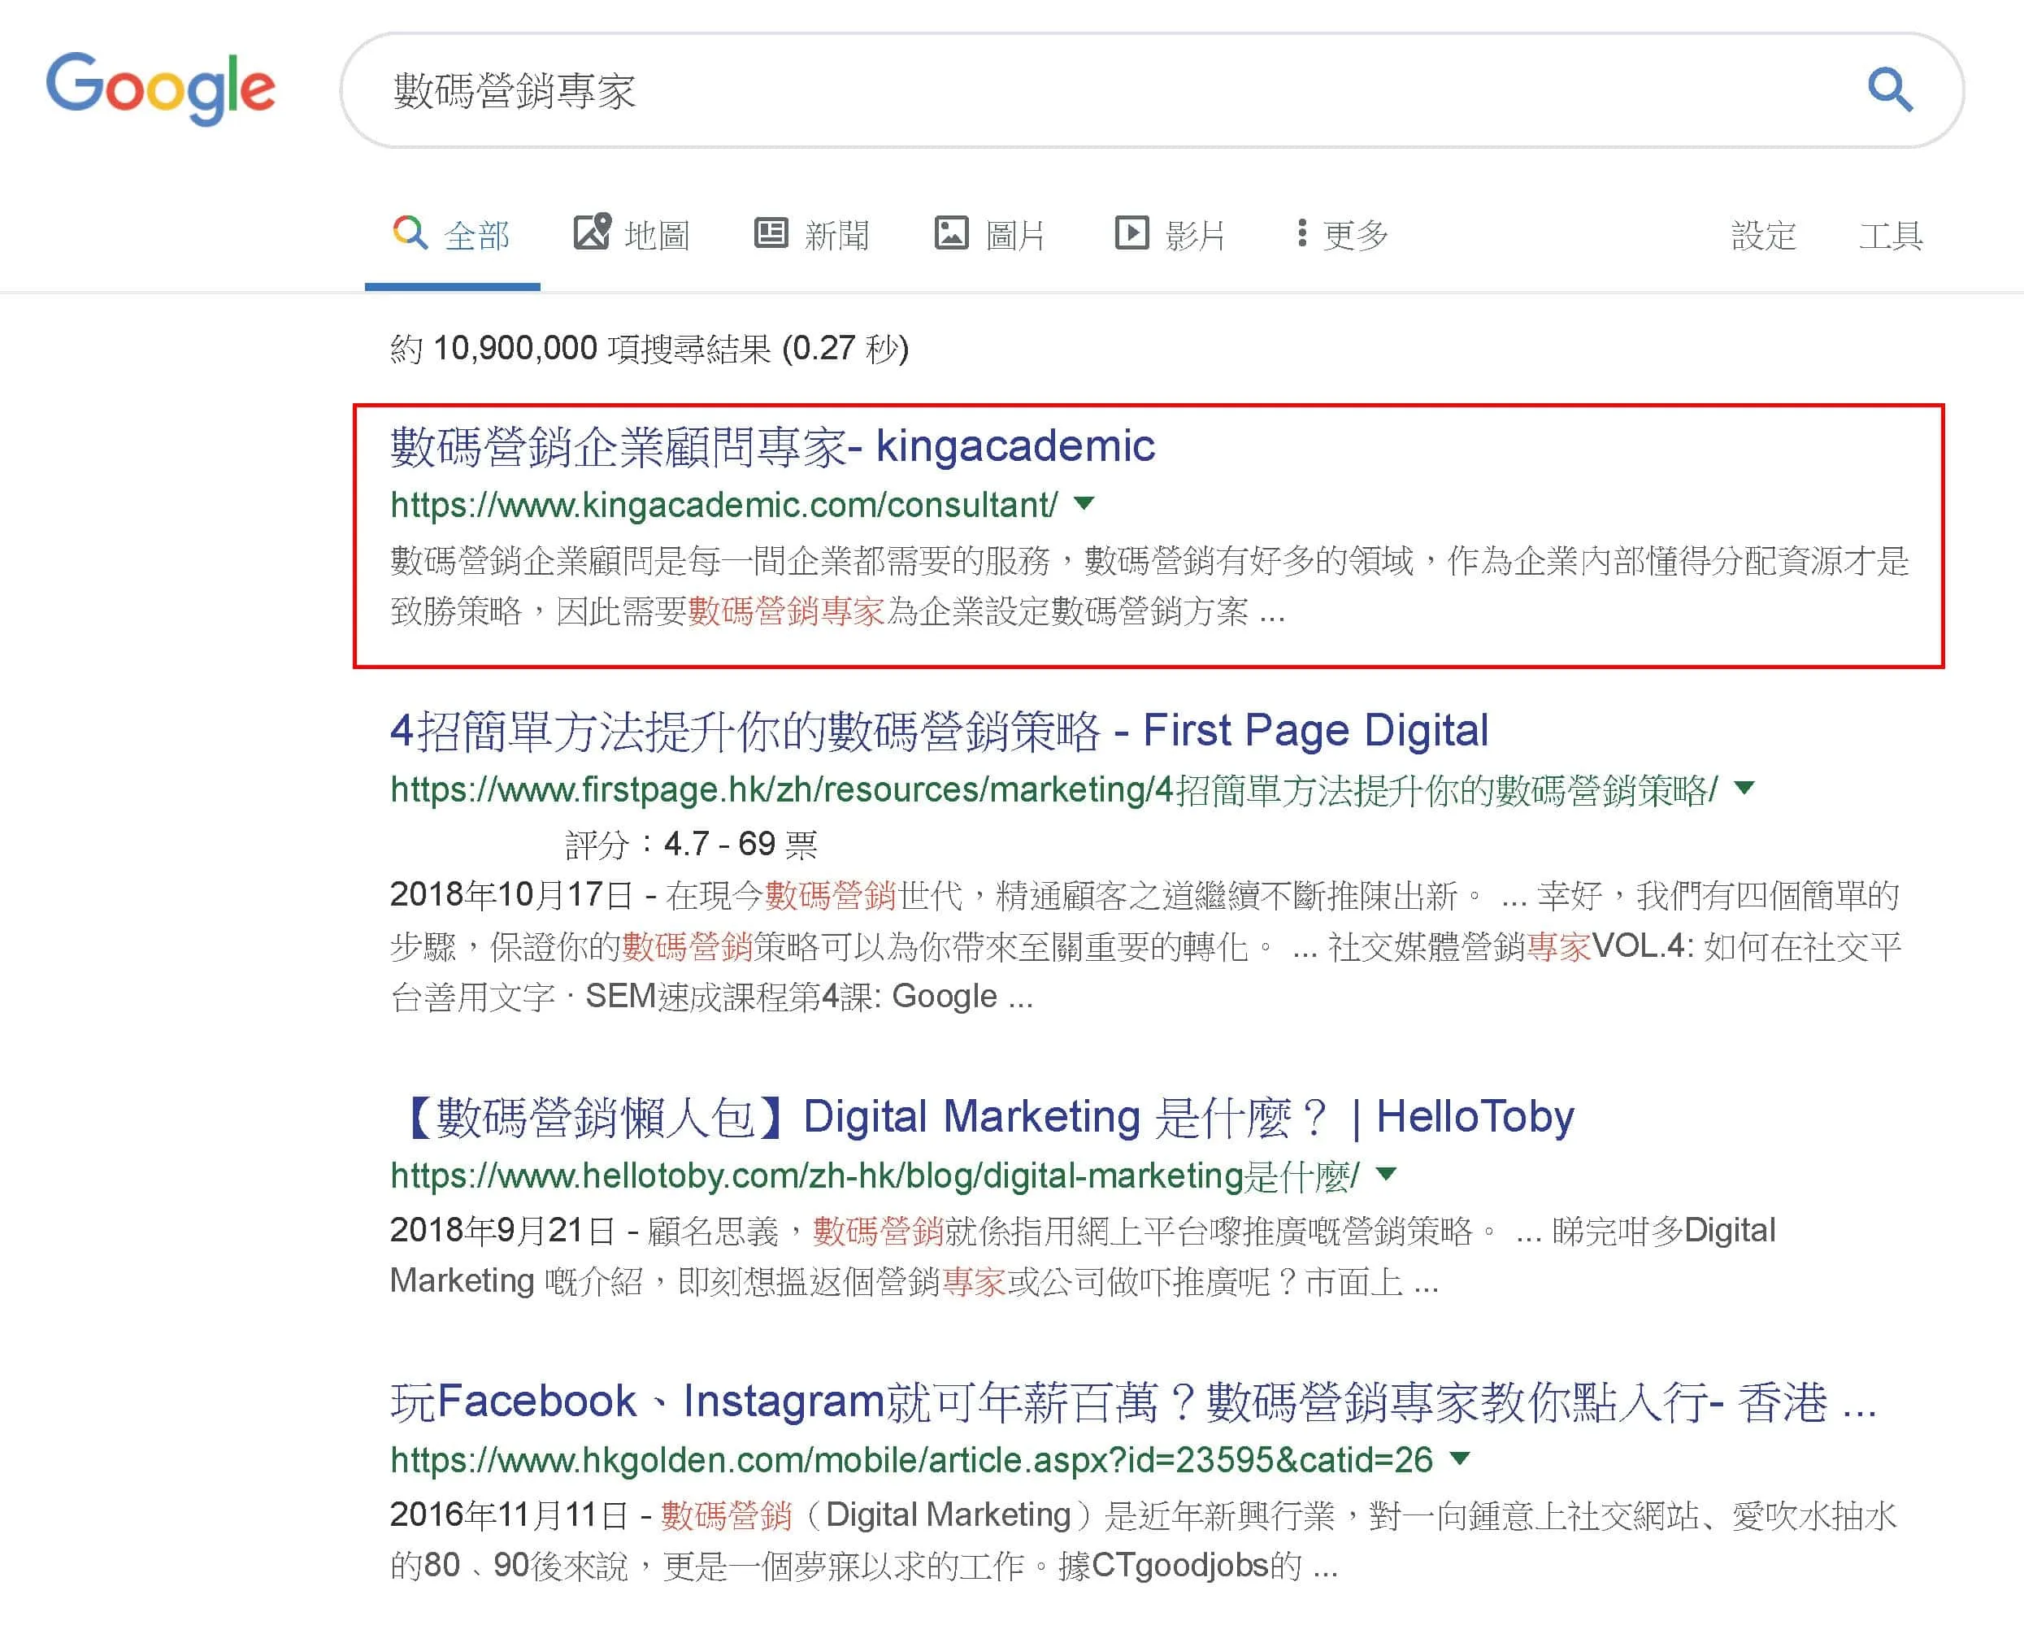Screen dimensions: 2024x1634
Task: Open the First Page Digital result title
Action: tap(939, 730)
